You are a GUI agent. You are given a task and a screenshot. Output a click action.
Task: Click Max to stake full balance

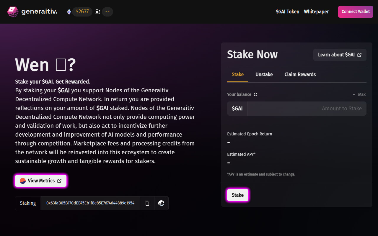(x=362, y=94)
